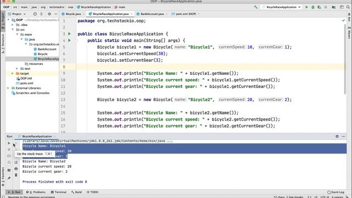352x198 pixels.
Task: Click the BicycleRaceApplication breadcrumb in navigation bar
Action: [94, 7]
